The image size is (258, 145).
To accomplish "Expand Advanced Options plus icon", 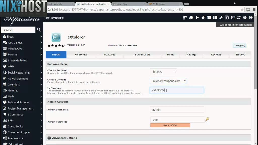I will tap(49, 138).
